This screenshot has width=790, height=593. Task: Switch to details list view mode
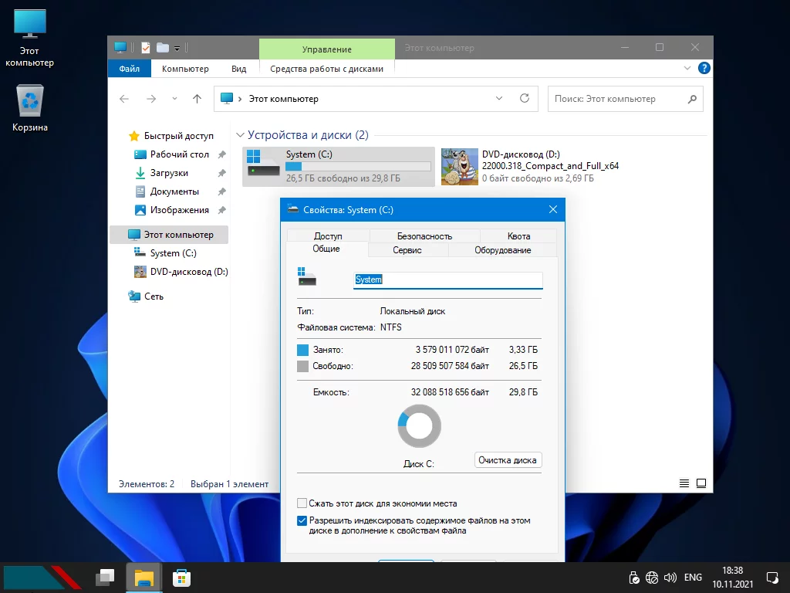pyautogui.click(x=684, y=483)
